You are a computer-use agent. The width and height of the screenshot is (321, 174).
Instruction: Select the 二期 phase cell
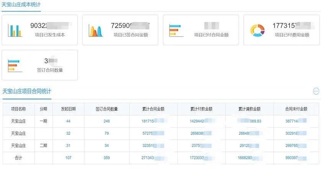43,146
